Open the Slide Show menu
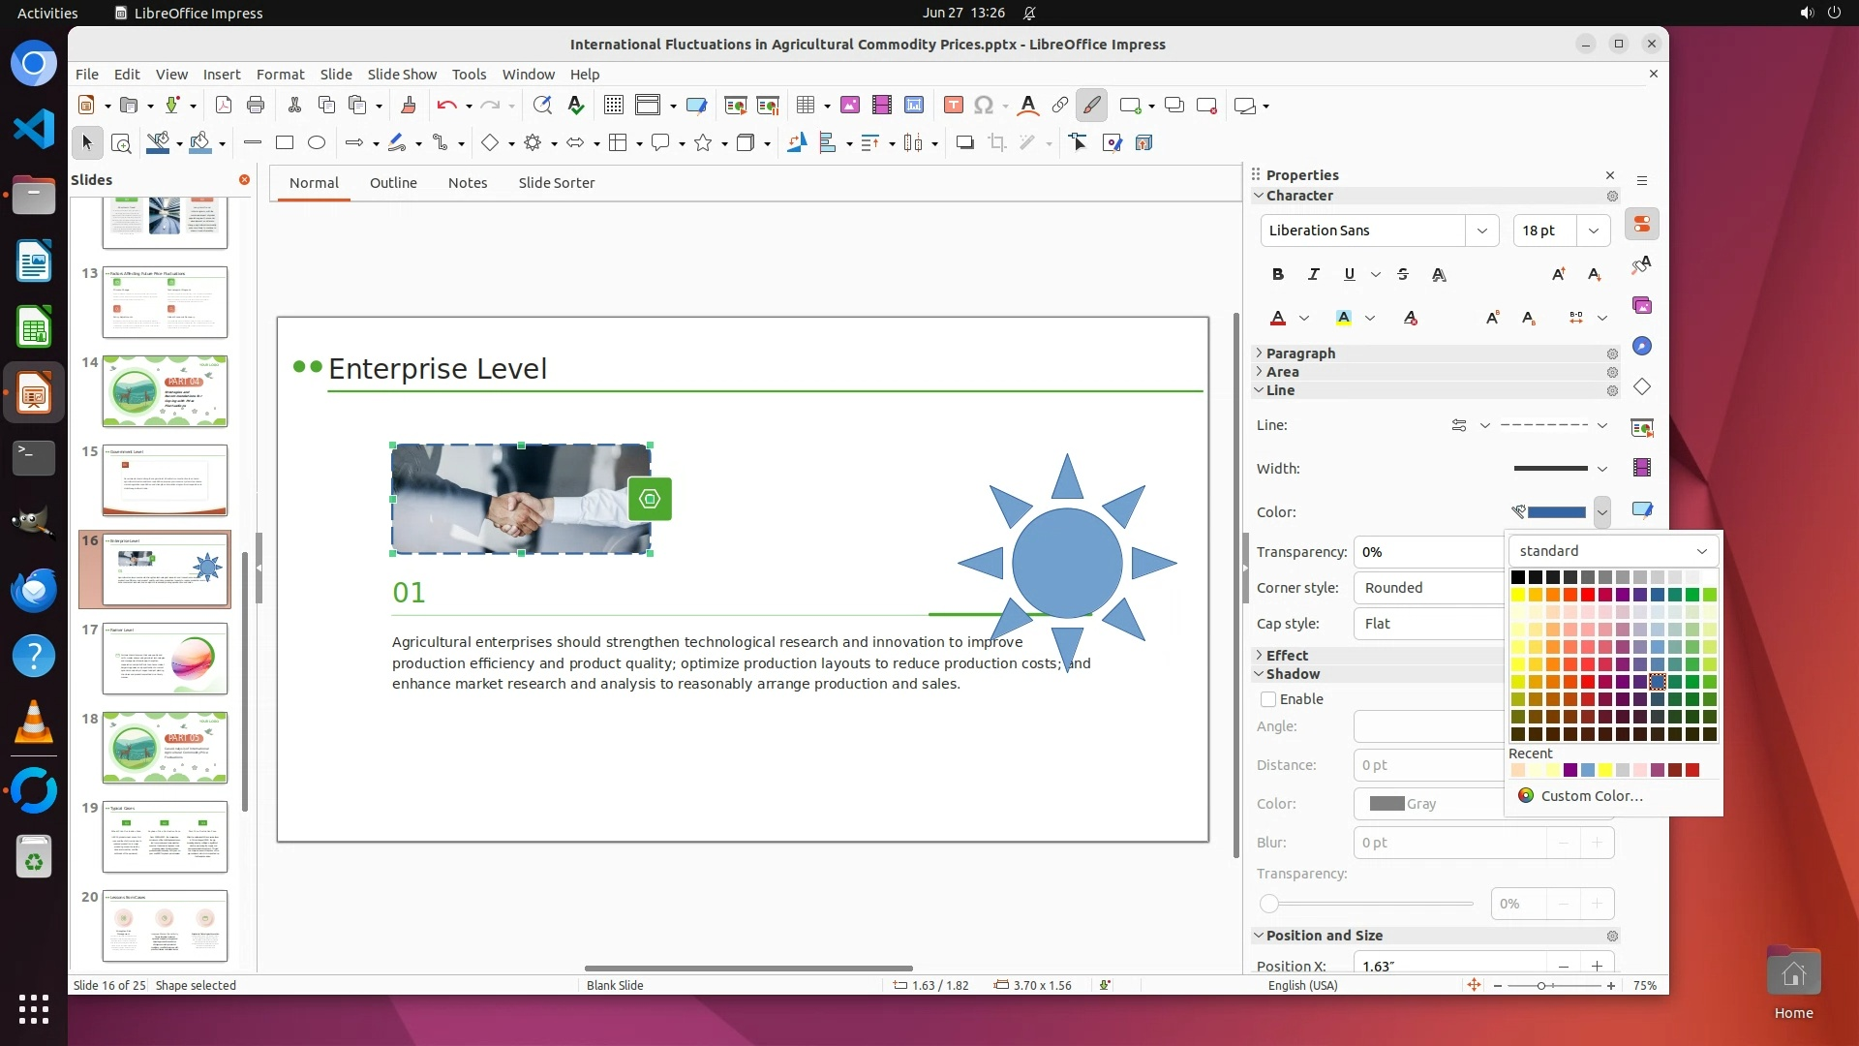The height and width of the screenshot is (1046, 1859). pyautogui.click(x=402, y=75)
